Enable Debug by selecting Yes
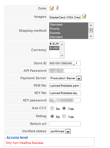 pos(64,116)
